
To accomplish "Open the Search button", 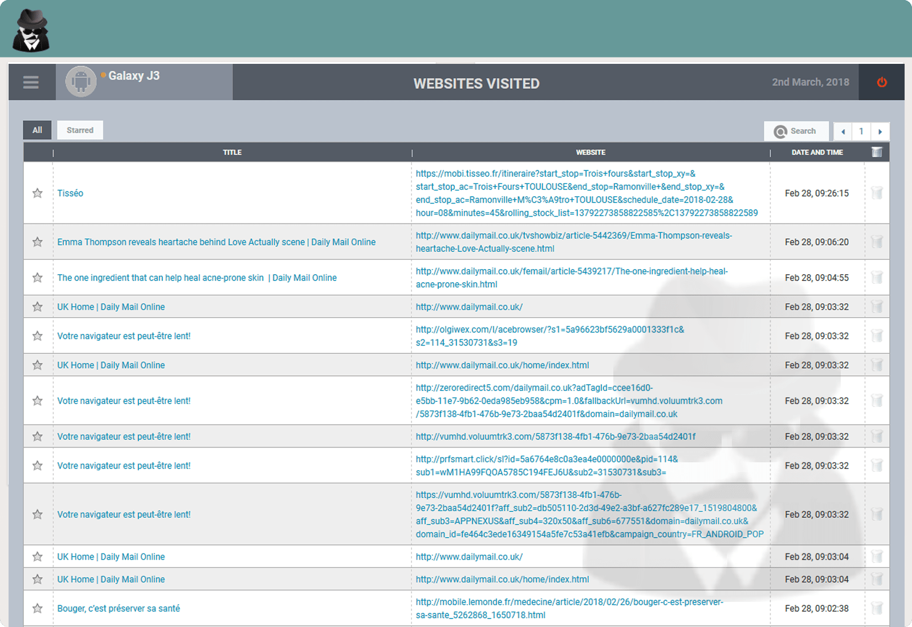I will pos(796,131).
